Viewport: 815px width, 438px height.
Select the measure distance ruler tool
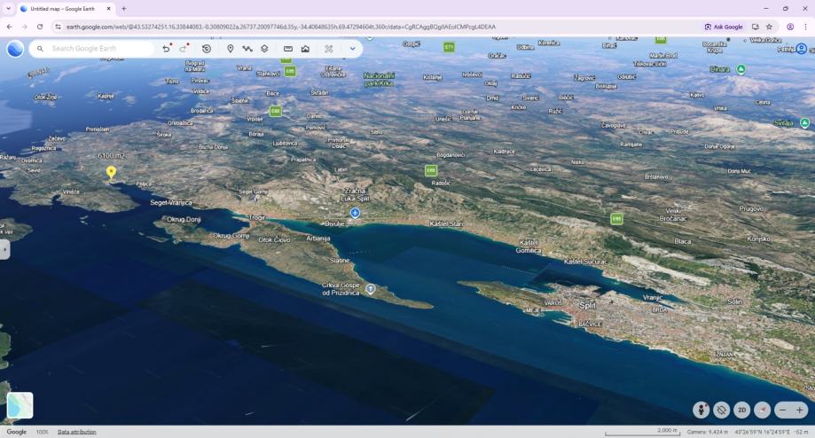tap(288, 49)
